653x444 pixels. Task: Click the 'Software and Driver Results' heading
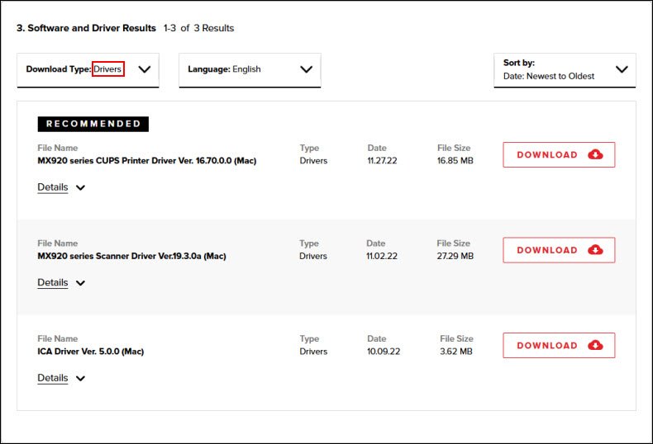tap(86, 28)
